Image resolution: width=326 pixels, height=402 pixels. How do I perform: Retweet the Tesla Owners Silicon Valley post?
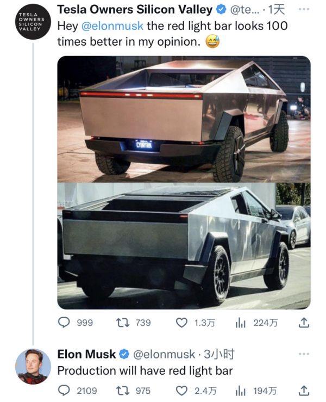coord(123,323)
